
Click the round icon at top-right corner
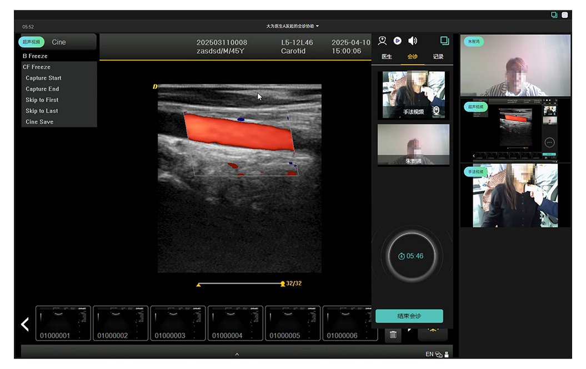coord(565,15)
